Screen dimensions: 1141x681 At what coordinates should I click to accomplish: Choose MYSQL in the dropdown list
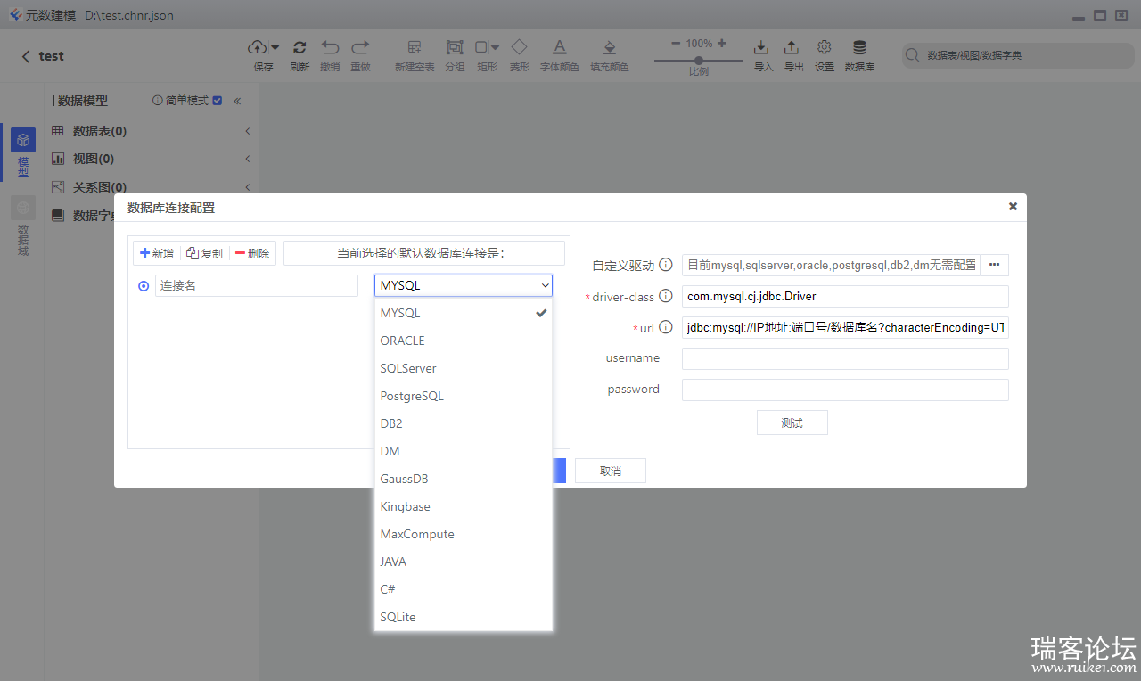[464, 313]
